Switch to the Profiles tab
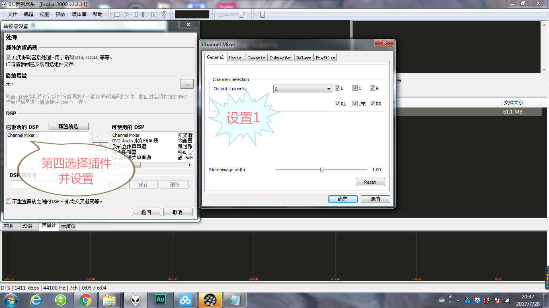 click(325, 58)
